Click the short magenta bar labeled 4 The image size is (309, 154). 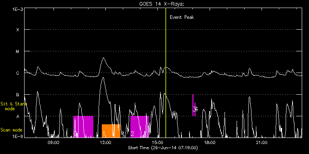point(195,109)
